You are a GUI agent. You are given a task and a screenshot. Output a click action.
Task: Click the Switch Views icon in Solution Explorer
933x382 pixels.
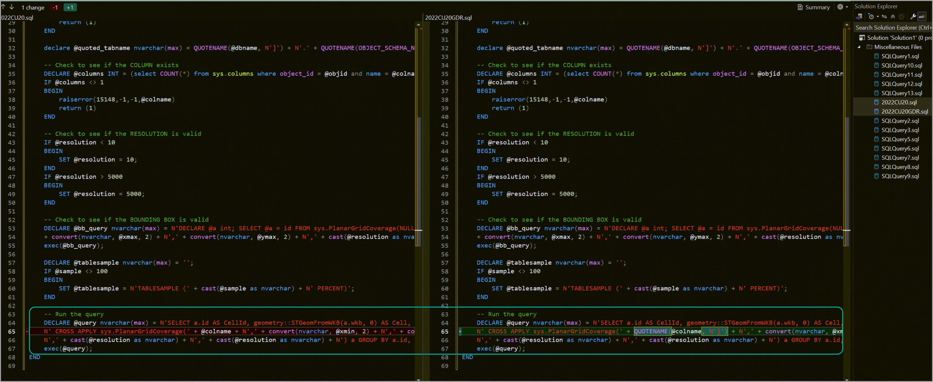click(859, 16)
